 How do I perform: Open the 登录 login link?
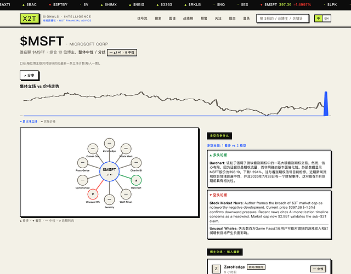click(246, 18)
